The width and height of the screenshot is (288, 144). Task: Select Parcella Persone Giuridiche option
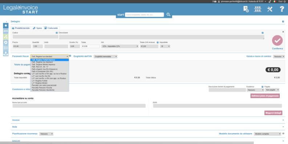(50, 90)
